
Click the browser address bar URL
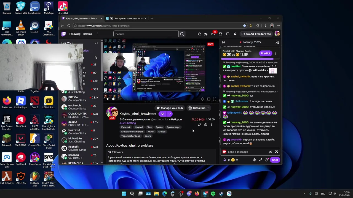point(104,26)
